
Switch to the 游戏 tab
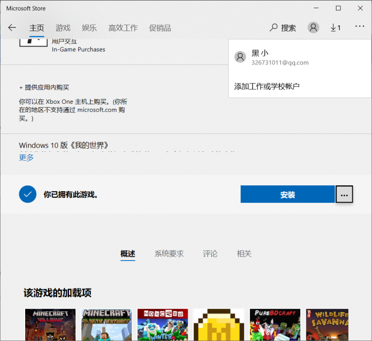[x=63, y=28]
